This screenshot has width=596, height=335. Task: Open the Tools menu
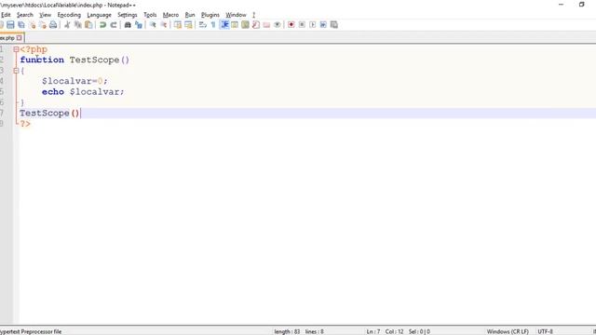pos(150,15)
